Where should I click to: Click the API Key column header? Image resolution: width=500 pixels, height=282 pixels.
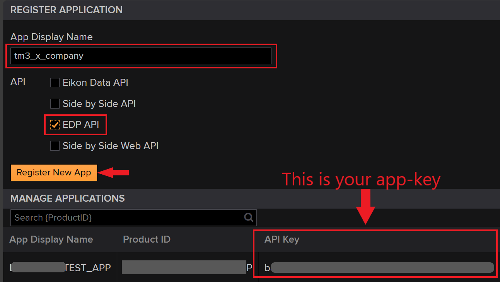tap(282, 240)
